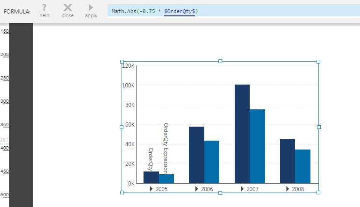
Task: Expand the 2005 category triangle
Action: tap(151, 189)
